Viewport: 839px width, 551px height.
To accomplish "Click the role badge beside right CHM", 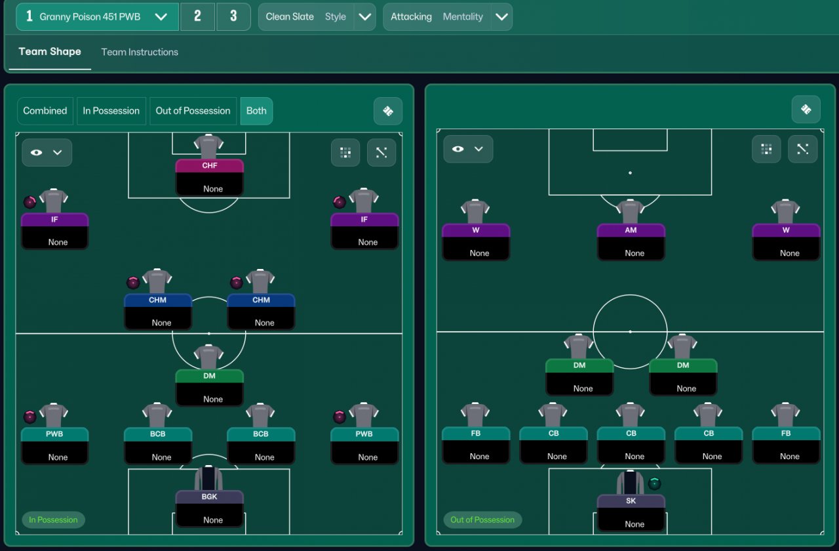I will (x=237, y=283).
